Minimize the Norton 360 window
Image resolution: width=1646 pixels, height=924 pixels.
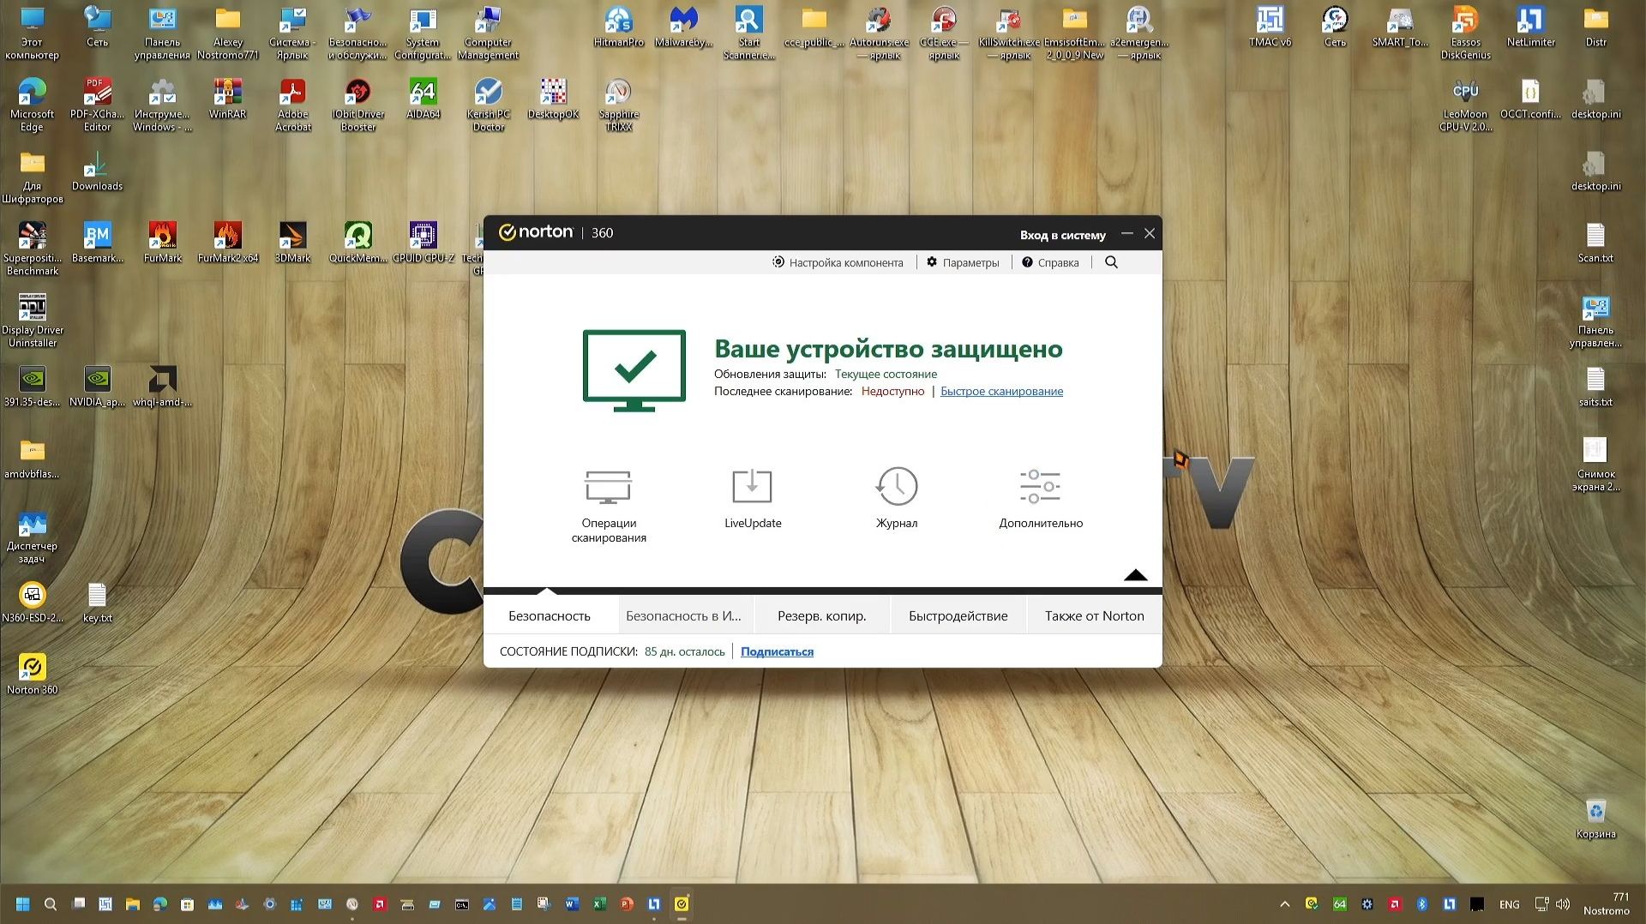[1127, 233]
